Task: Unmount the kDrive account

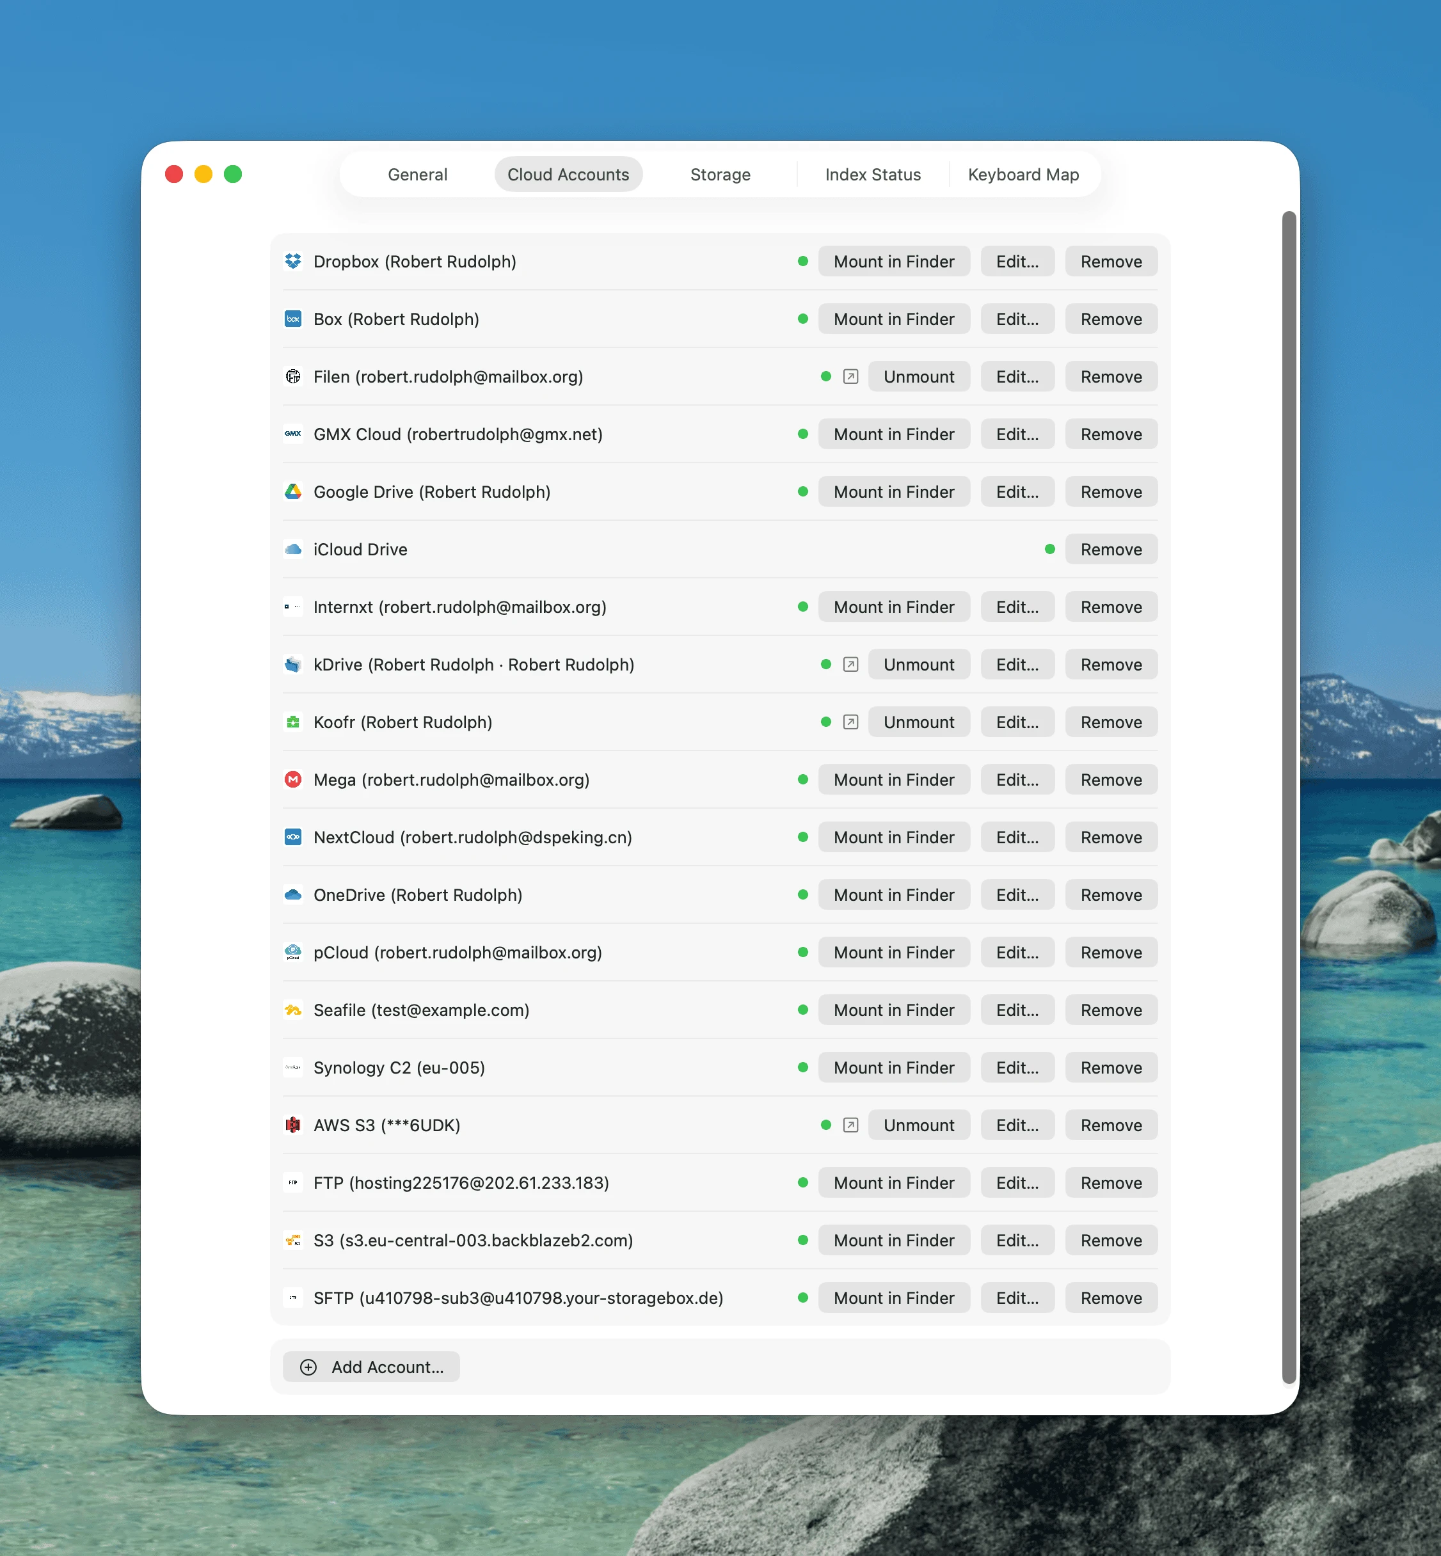Action: tap(919, 664)
